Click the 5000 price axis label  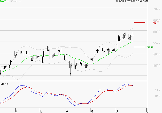157,54
